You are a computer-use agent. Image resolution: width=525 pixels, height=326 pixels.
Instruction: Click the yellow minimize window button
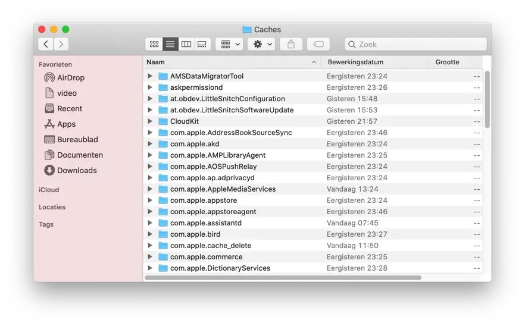(x=54, y=30)
